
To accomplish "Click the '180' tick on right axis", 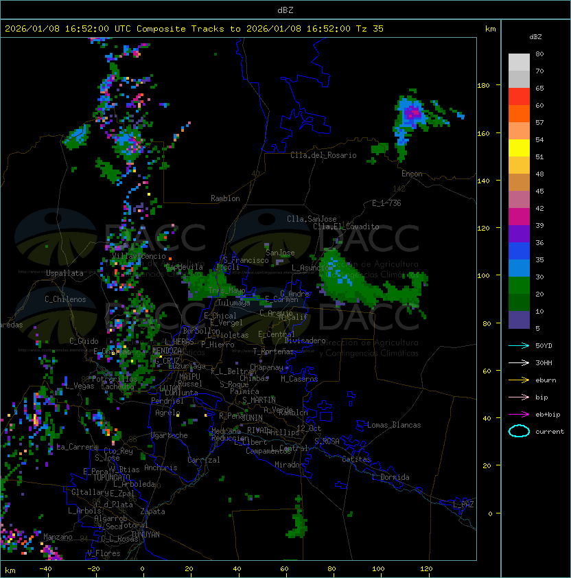I will (483, 86).
